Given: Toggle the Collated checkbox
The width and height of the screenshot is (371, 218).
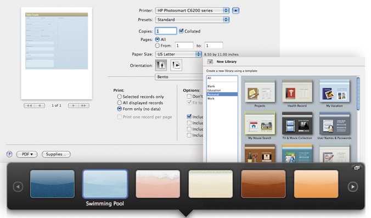Looking at the screenshot, I should click(181, 31).
